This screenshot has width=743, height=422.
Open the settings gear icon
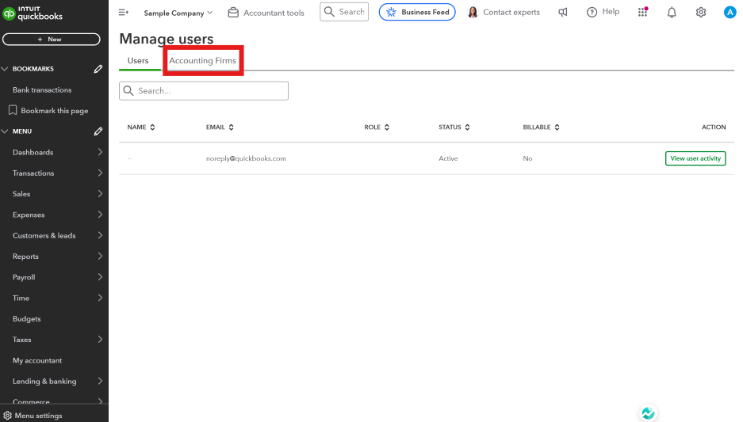(701, 13)
